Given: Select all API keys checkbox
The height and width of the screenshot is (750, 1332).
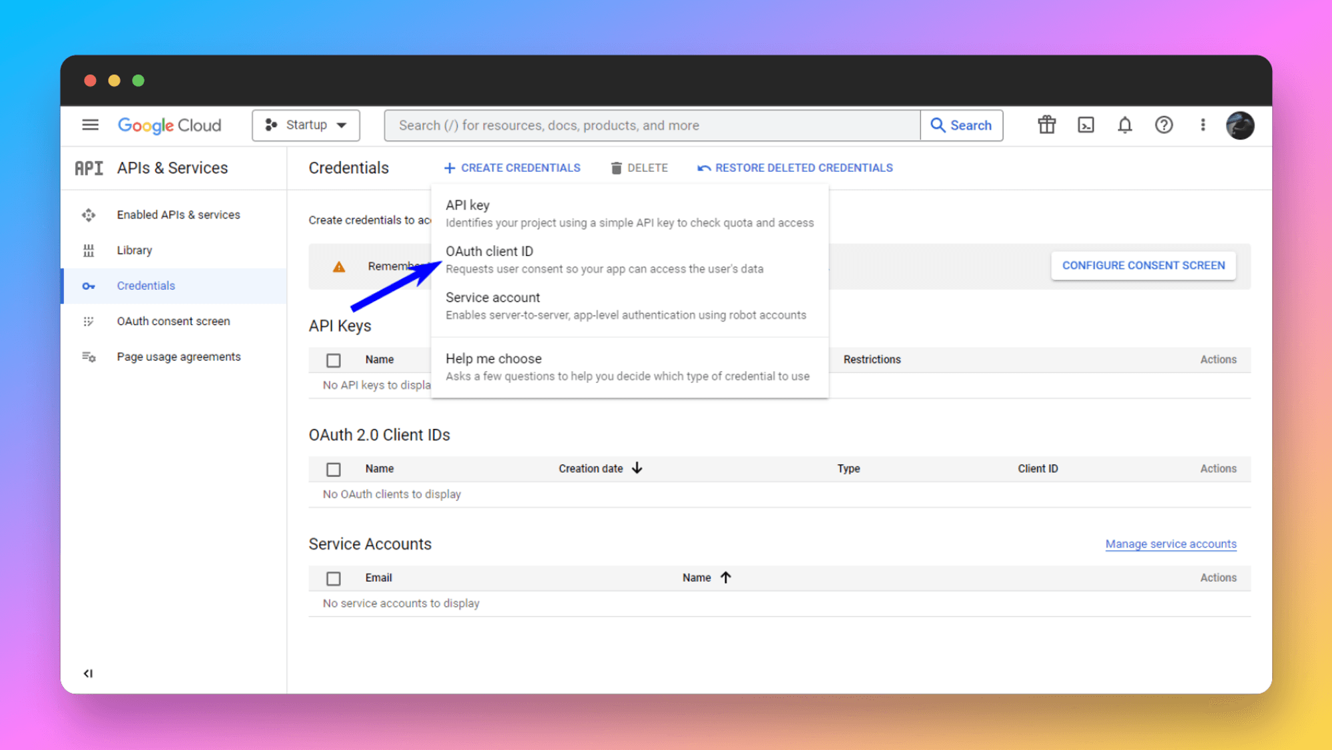Looking at the screenshot, I should click(334, 360).
